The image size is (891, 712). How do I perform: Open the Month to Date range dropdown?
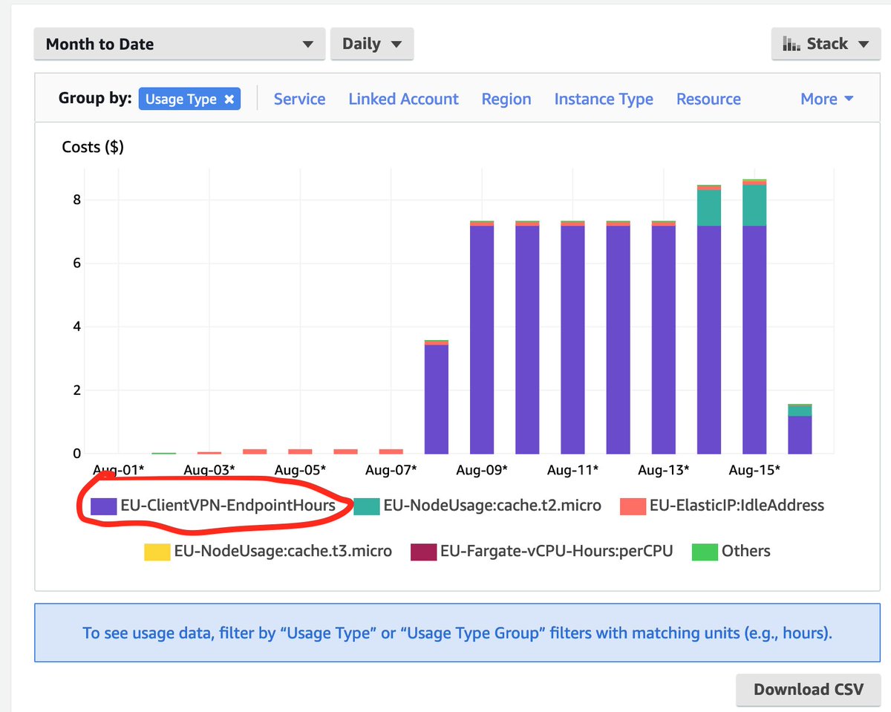coord(179,44)
